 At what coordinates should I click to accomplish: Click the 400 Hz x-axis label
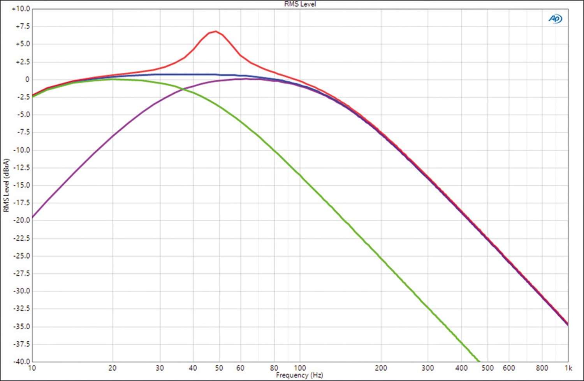461,368
